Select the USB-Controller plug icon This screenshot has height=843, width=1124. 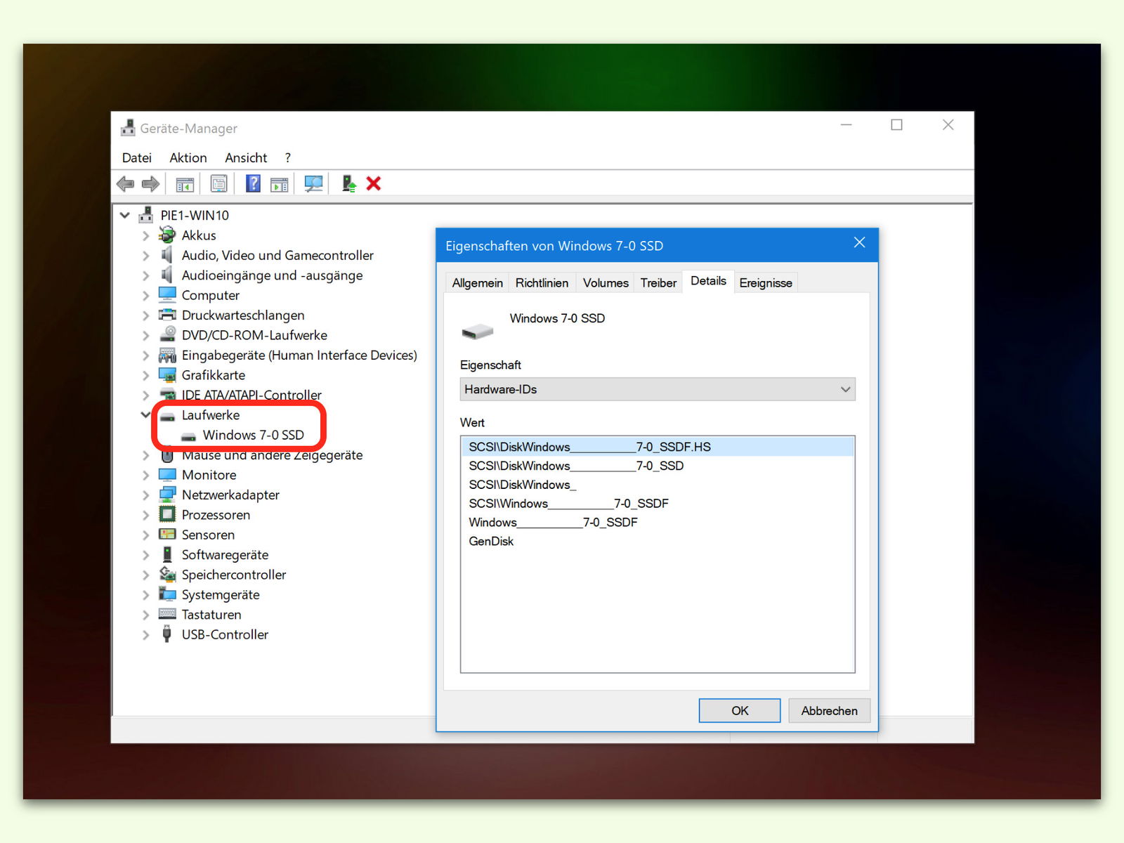pos(167,634)
